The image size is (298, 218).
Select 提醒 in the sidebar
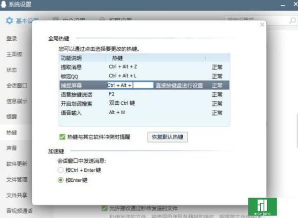pos(11,117)
